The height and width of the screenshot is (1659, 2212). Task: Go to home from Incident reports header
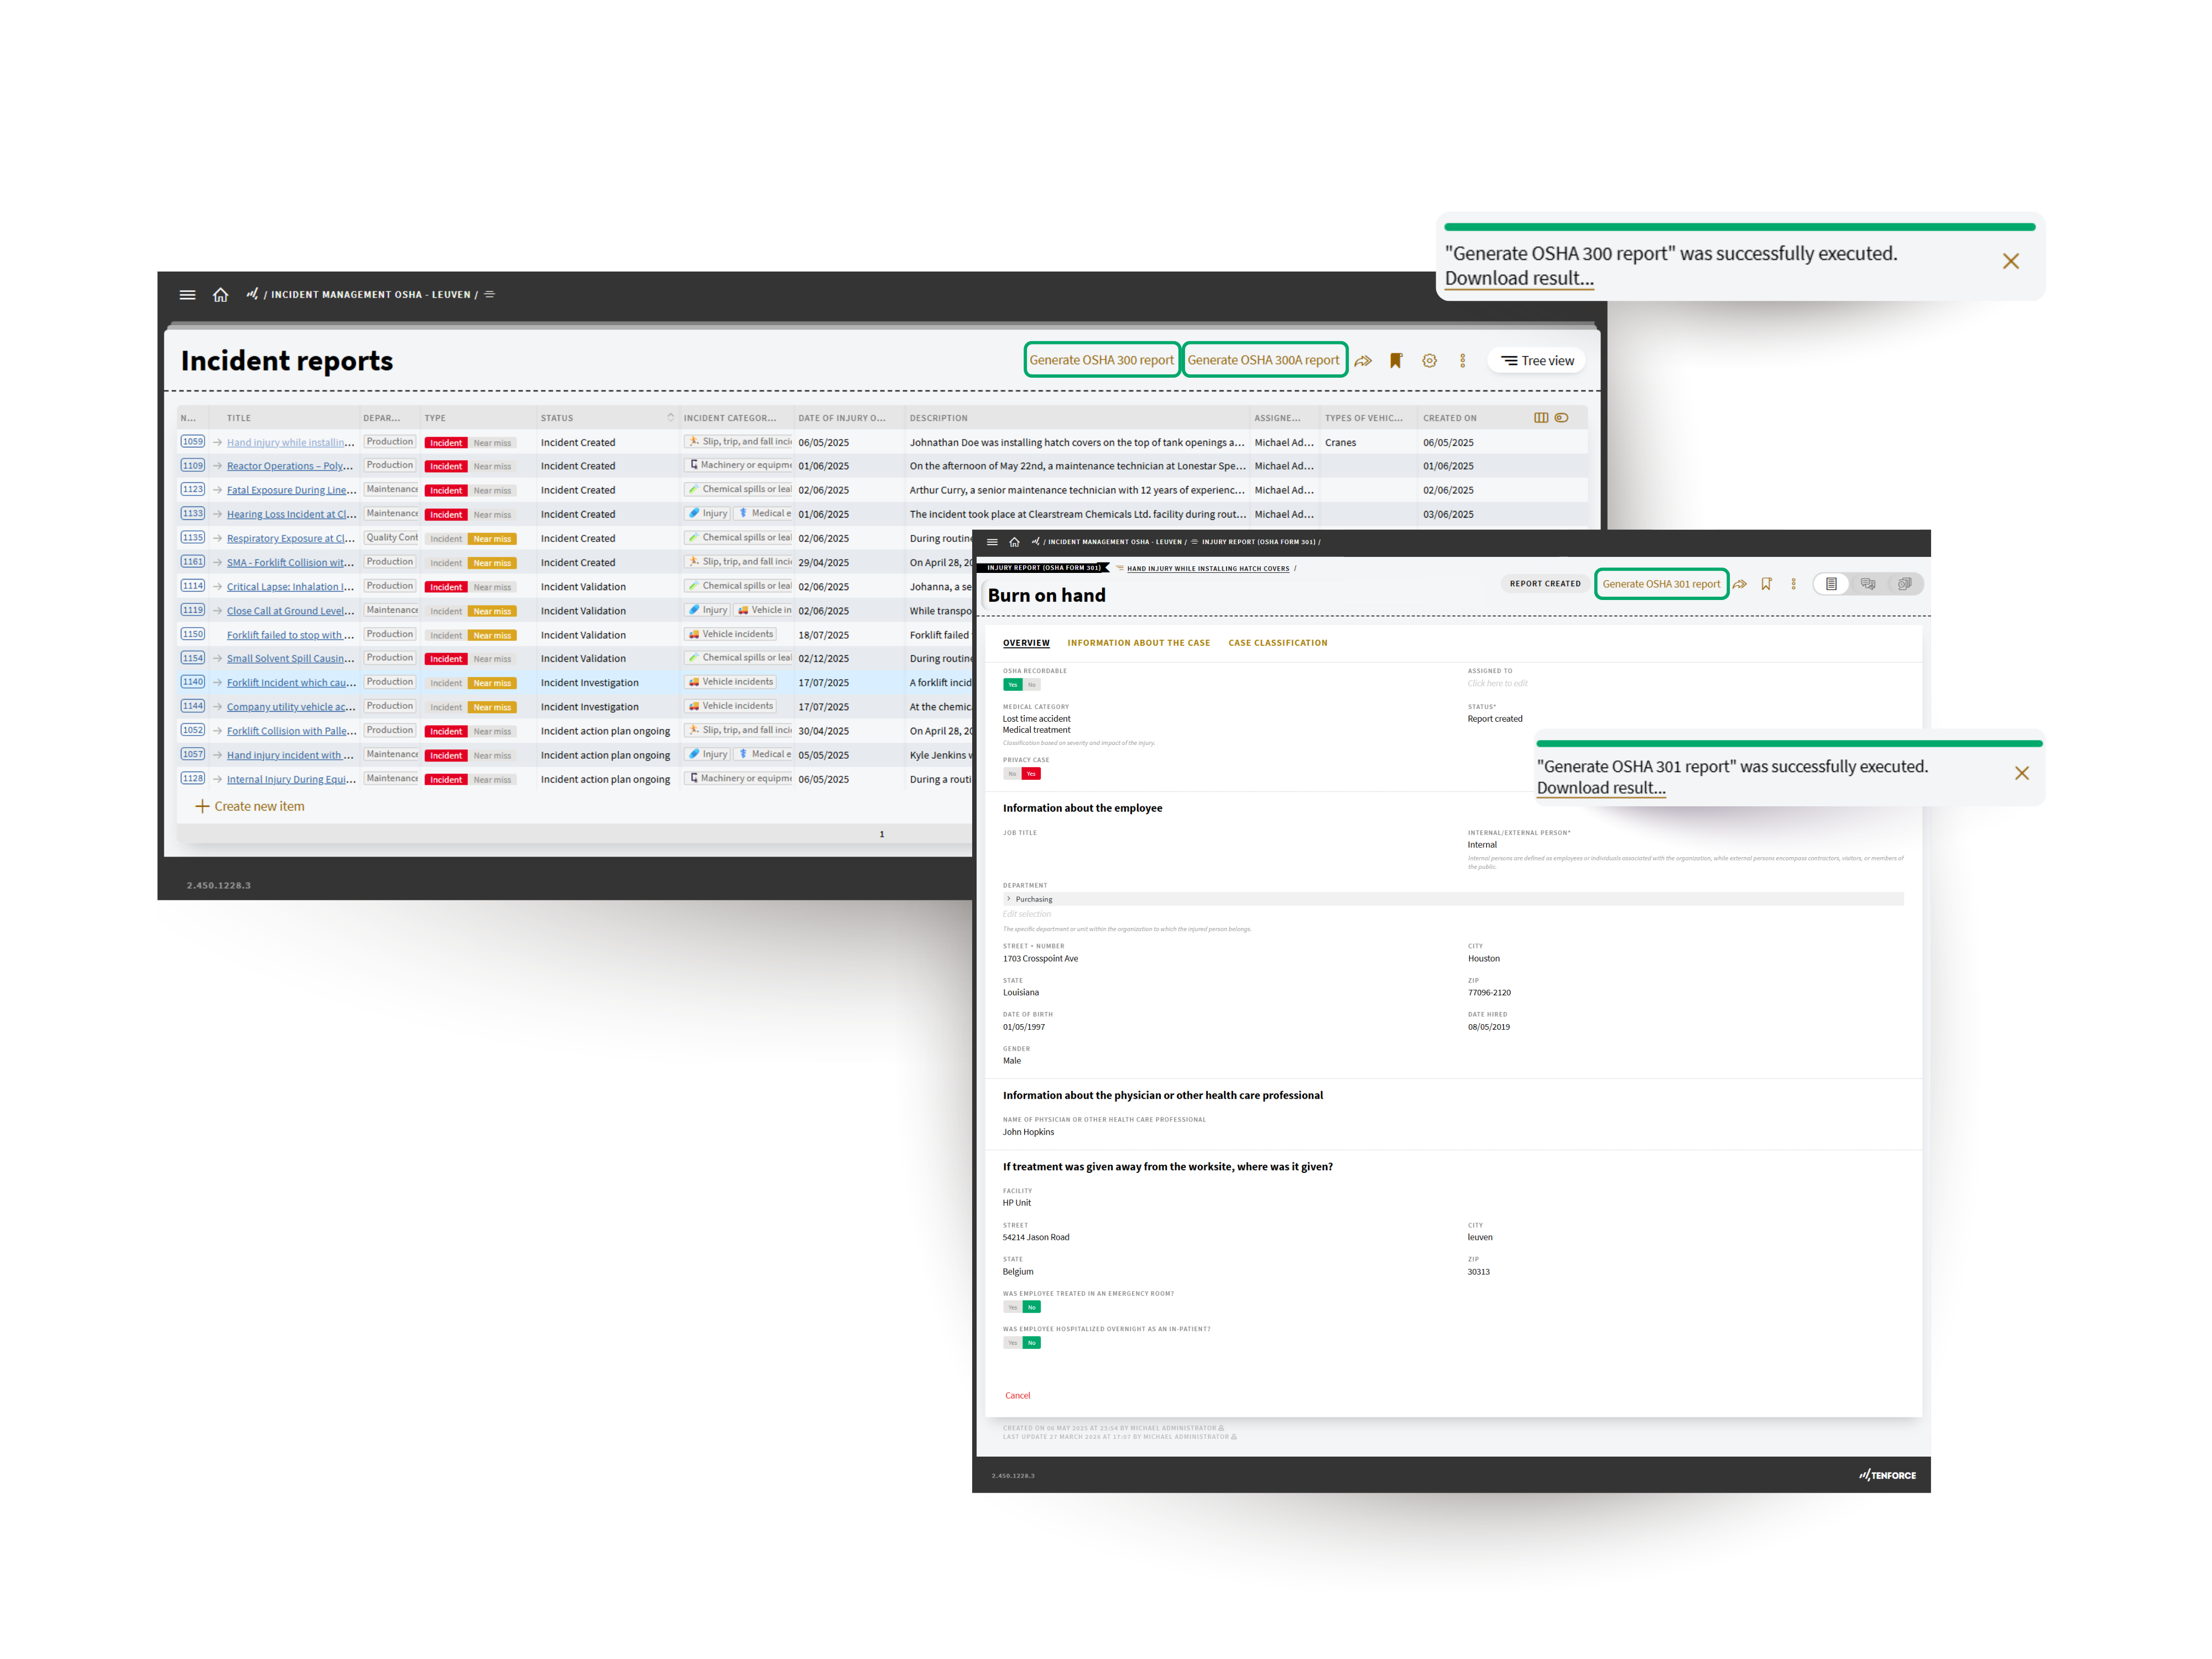pos(221,295)
